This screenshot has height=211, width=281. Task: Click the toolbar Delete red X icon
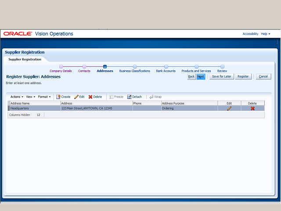(x=90, y=97)
